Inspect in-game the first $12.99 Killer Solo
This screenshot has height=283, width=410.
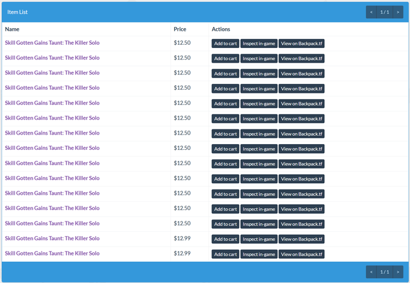click(x=259, y=239)
